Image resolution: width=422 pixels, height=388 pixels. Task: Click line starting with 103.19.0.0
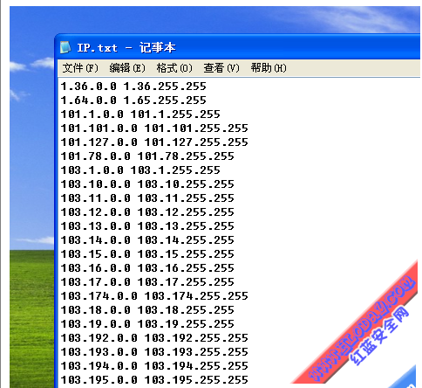click(147, 324)
